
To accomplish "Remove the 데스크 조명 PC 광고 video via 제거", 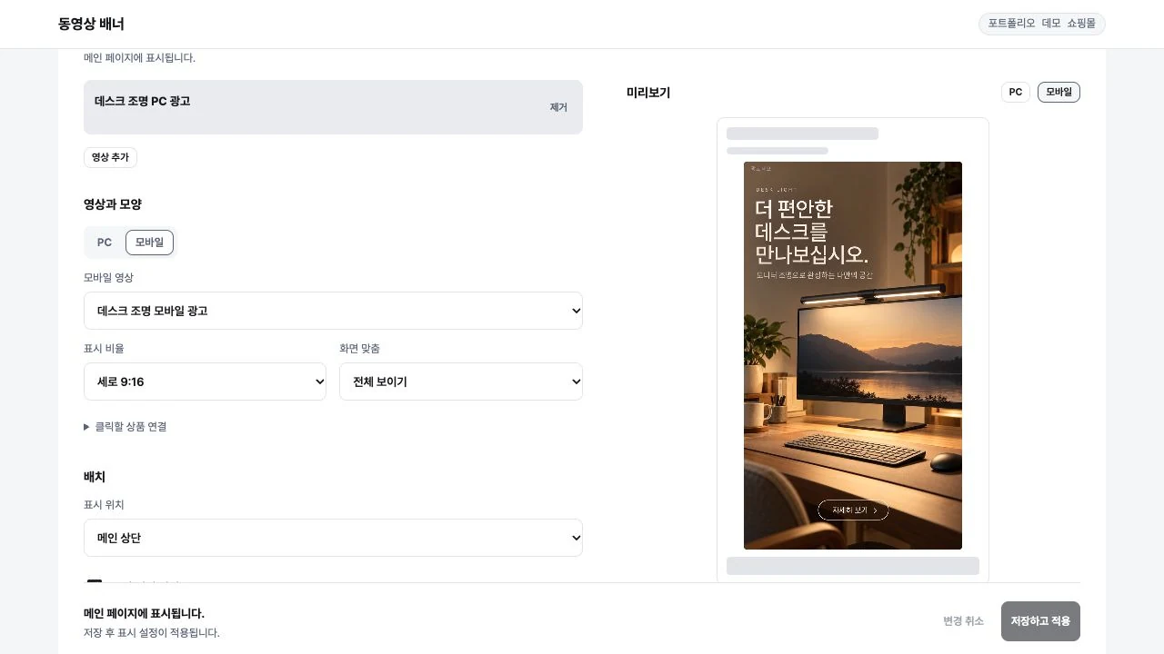I will point(558,107).
